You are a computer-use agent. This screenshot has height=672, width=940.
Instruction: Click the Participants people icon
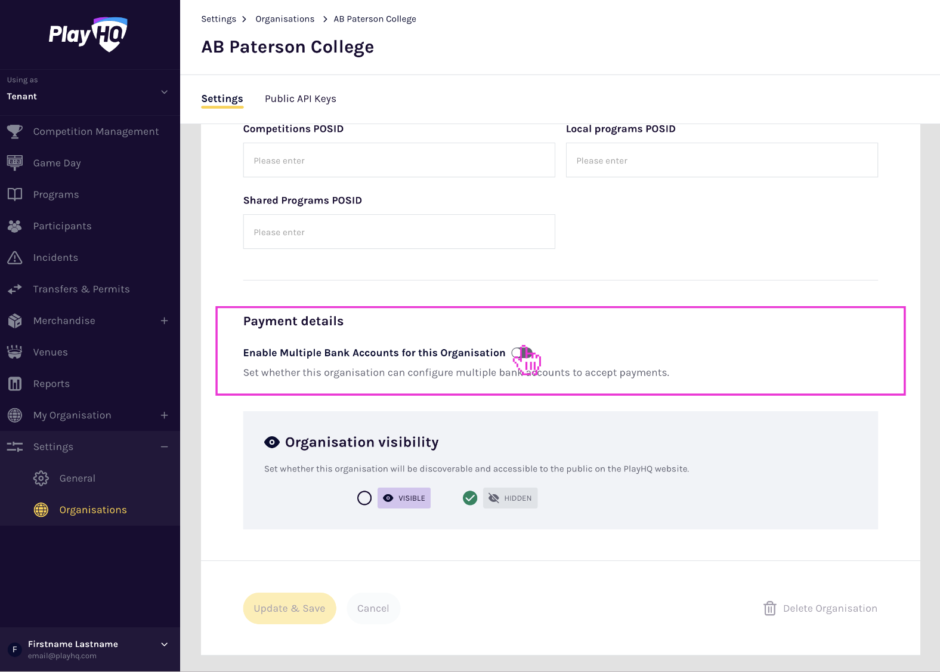pyautogui.click(x=15, y=226)
